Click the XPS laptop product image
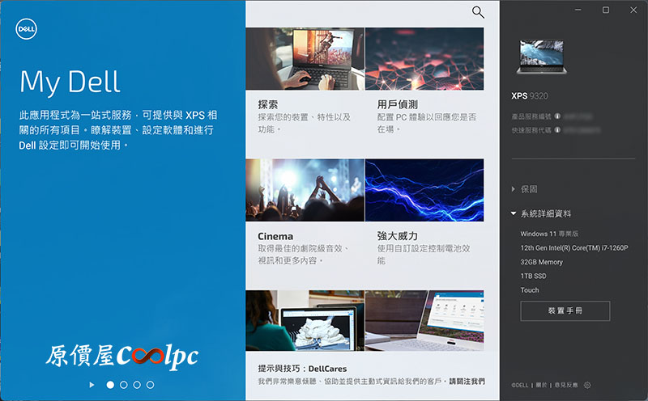 tap(541, 57)
